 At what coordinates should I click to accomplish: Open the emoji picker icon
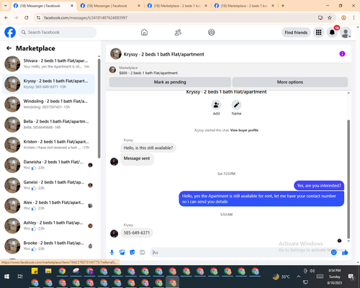pos(333,252)
